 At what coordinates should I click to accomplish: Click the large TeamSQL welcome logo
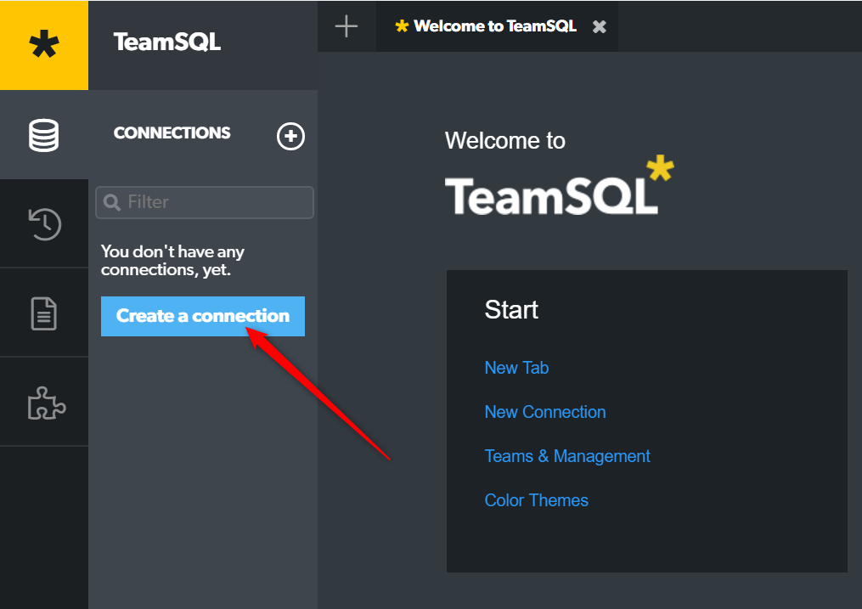point(559,186)
